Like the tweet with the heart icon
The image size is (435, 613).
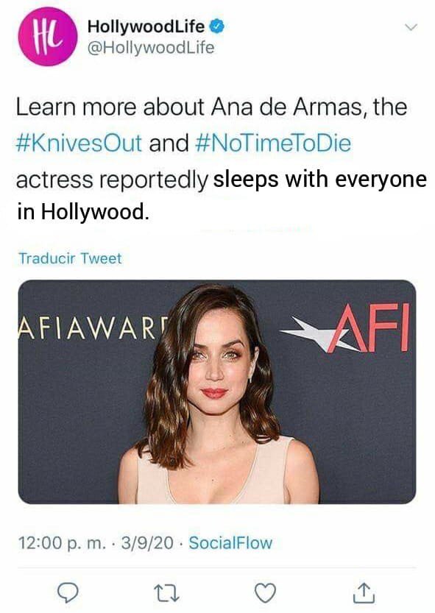point(266,592)
